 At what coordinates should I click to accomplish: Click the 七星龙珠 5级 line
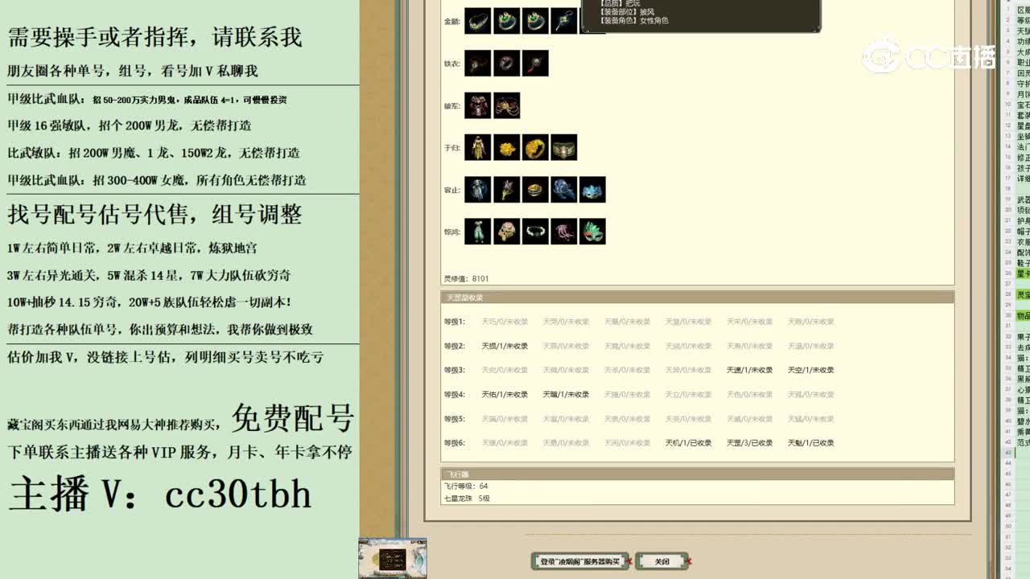(x=467, y=499)
